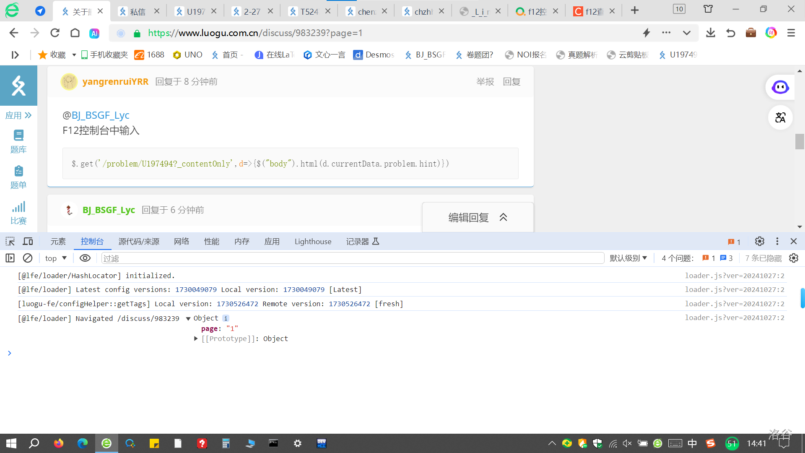The height and width of the screenshot is (453, 805).
Task: Open the top context dropdown
Action: click(56, 258)
